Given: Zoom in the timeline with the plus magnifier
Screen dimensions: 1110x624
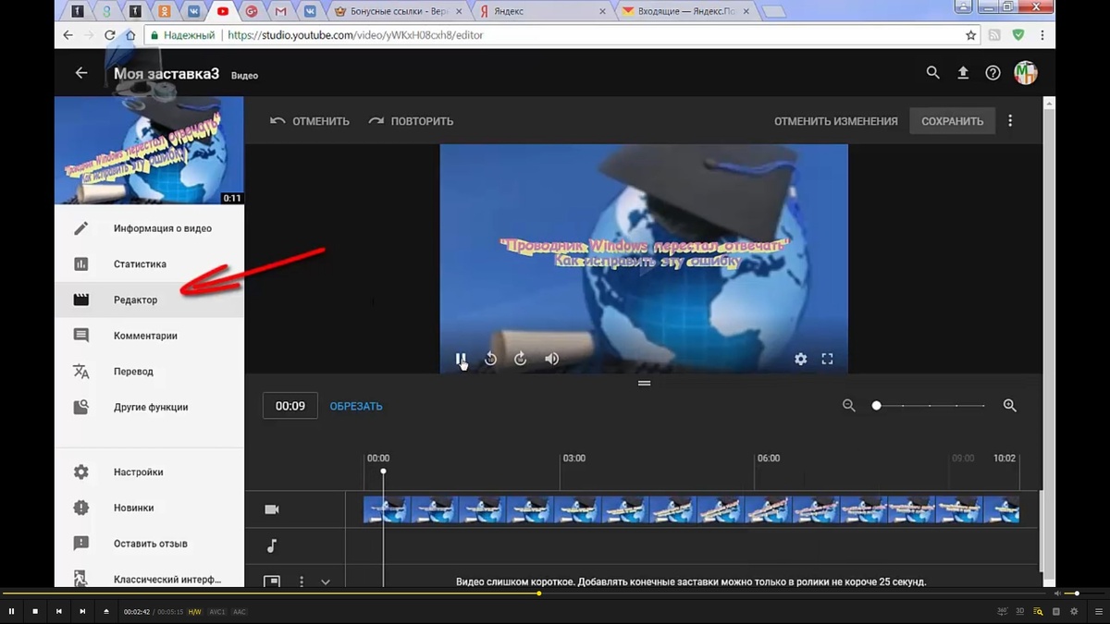Looking at the screenshot, I should click(1010, 406).
